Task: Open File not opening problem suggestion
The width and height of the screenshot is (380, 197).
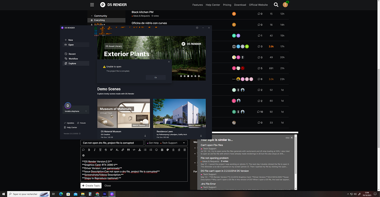Action: pos(215,158)
